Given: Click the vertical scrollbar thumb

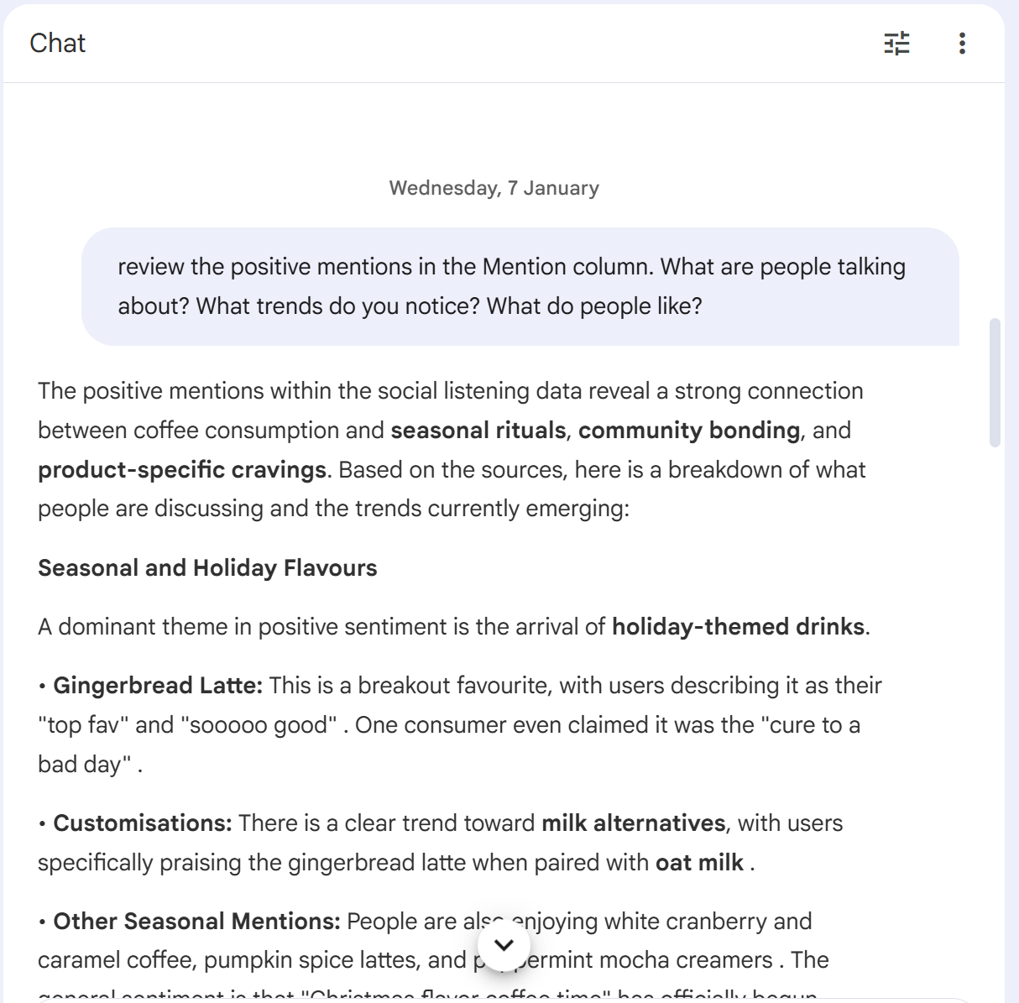Looking at the screenshot, I should tap(995, 382).
